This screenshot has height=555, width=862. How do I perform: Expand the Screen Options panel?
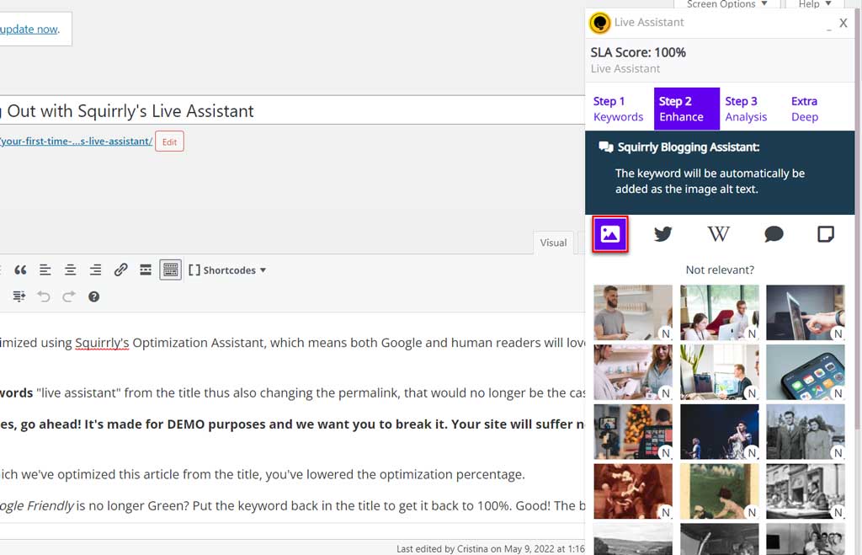[x=726, y=5]
